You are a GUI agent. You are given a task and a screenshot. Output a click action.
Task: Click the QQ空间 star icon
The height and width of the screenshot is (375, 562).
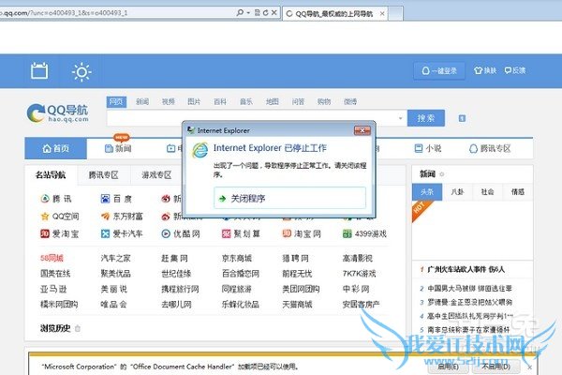(45, 217)
